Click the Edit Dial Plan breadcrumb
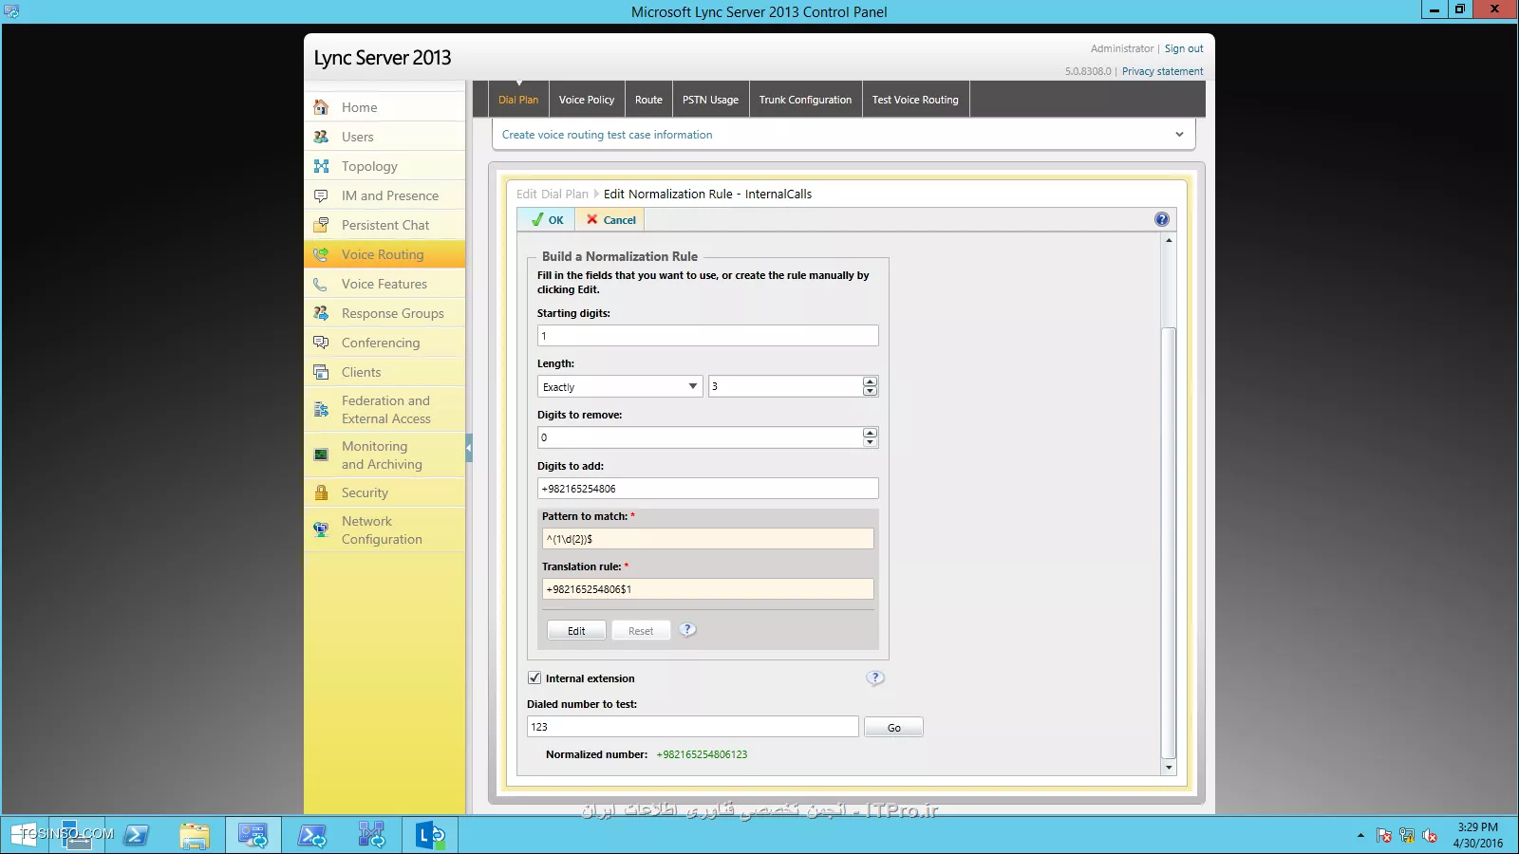This screenshot has width=1519, height=854. [x=553, y=194]
